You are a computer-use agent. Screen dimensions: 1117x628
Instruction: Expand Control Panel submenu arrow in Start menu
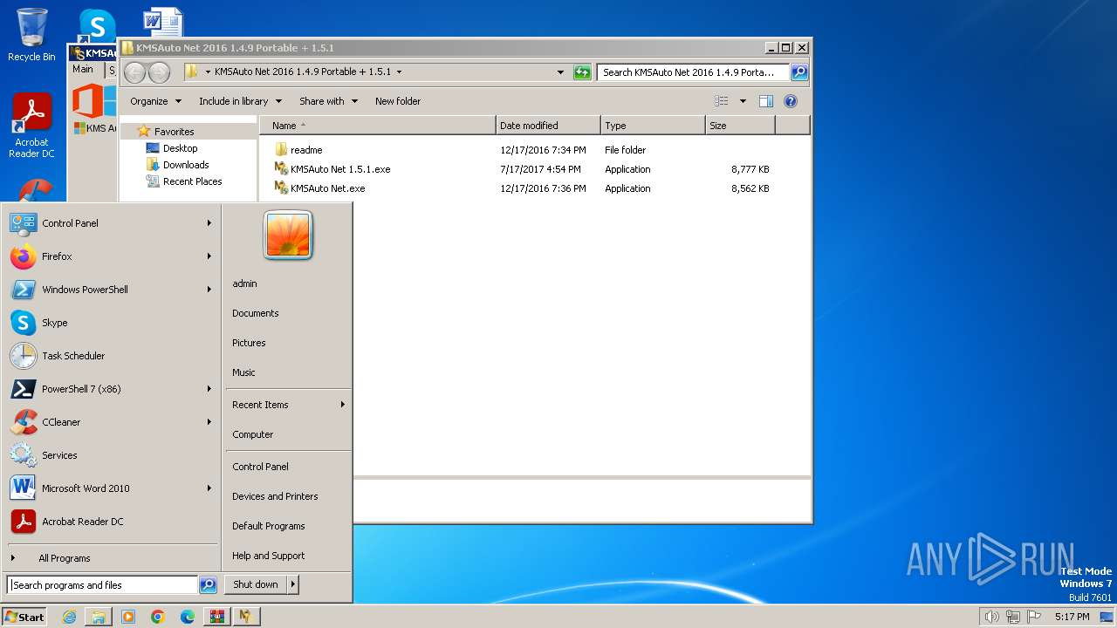(209, 223)
